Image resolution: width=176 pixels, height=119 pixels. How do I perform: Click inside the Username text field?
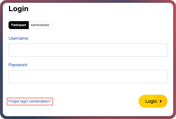tap(88, 50)
